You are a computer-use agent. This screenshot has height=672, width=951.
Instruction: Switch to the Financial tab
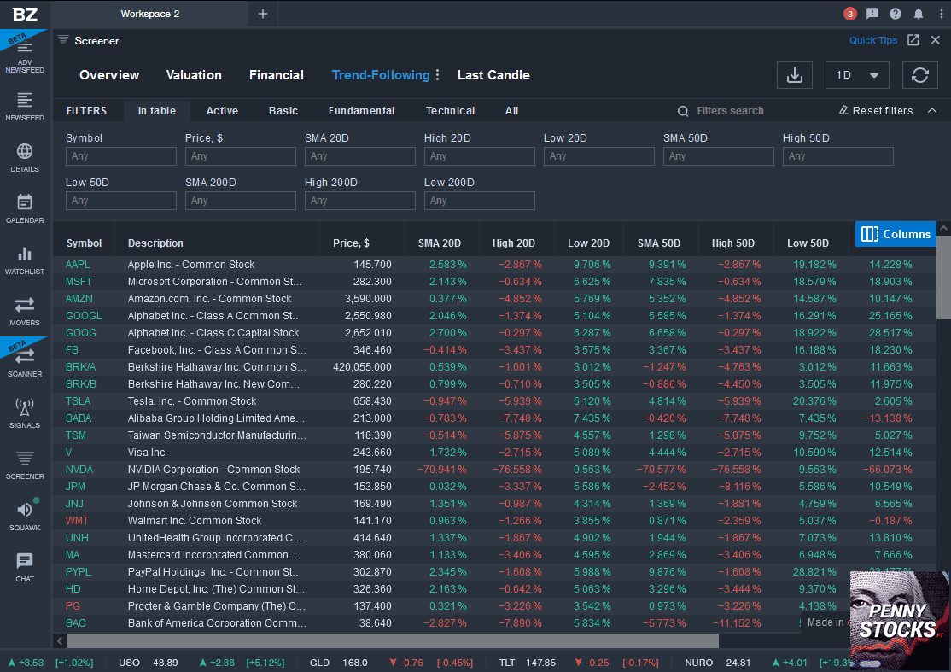(x=277, y=75)
